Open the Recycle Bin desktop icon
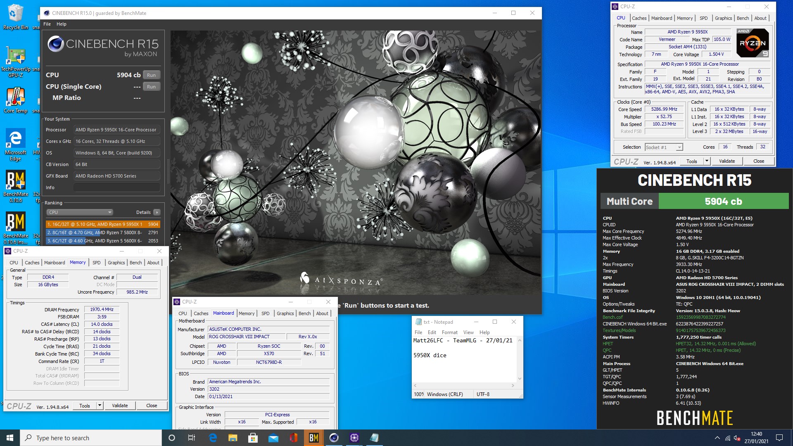This screenshot has height=446, width=793. click(16, 17)
